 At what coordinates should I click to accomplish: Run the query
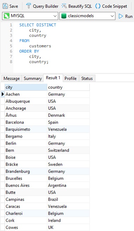(126, 16)
